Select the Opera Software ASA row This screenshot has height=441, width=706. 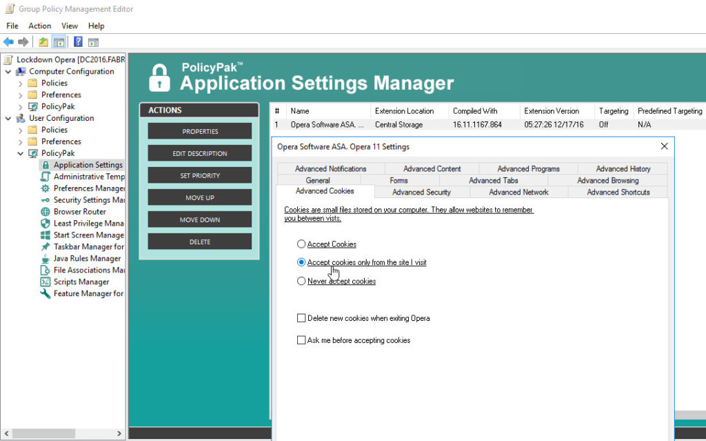tap(488, 124)
